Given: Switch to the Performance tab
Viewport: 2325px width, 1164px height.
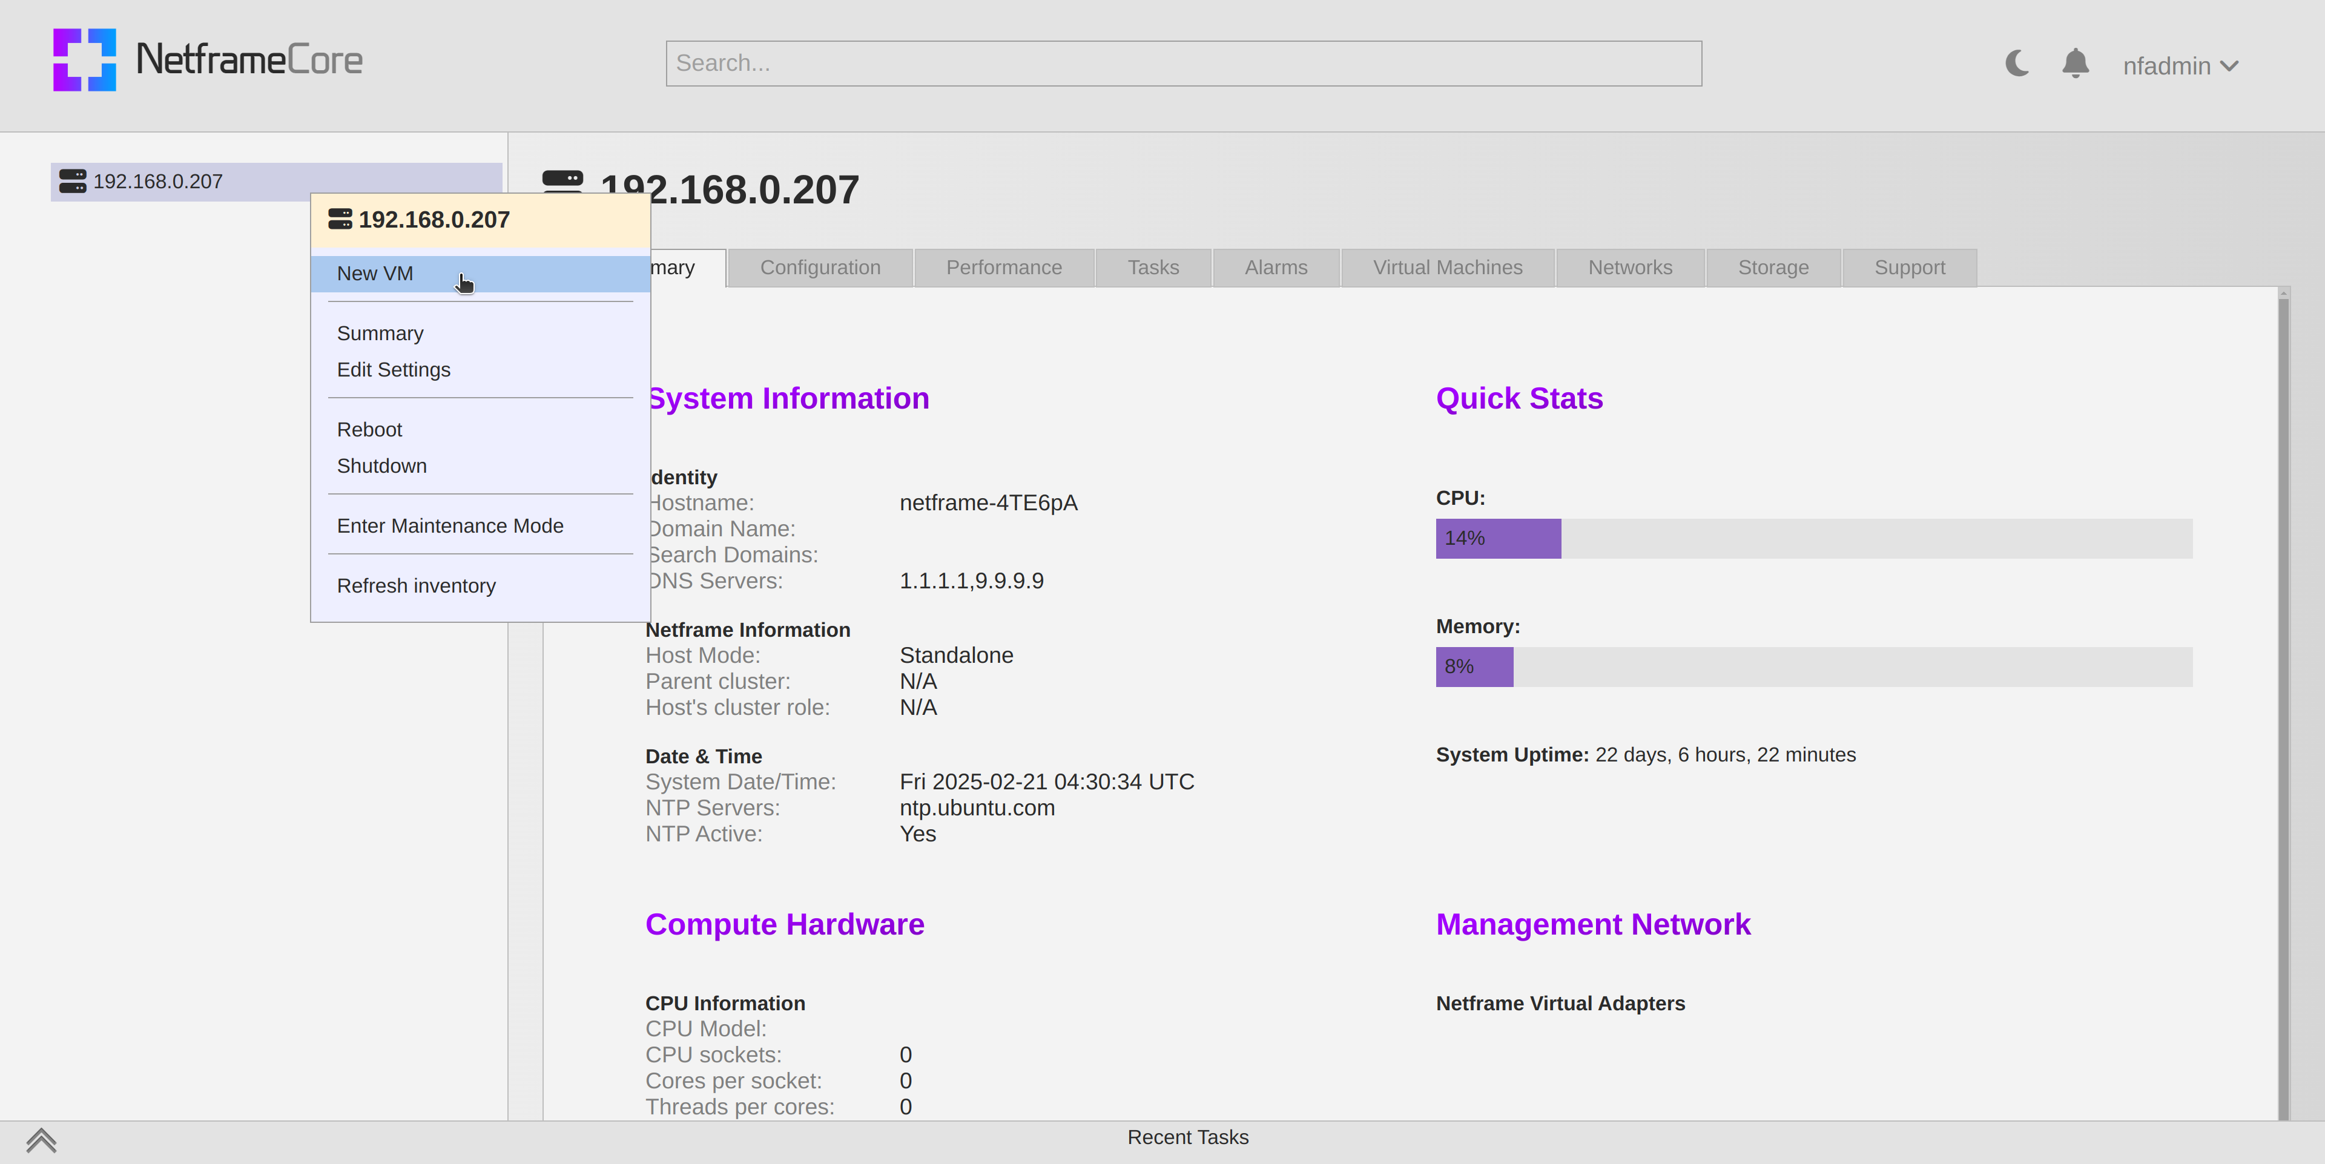Looking at the screenshot, I should tap(1004, 268).
